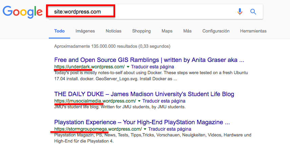The height and width of the screenshot is (152, 290).
Task: Open the Configuración menu
Action: tap(216, 31)
